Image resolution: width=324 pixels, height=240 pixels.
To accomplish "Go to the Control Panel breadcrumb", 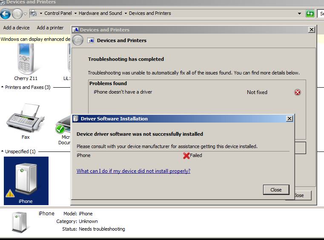I will click(58, 13).
